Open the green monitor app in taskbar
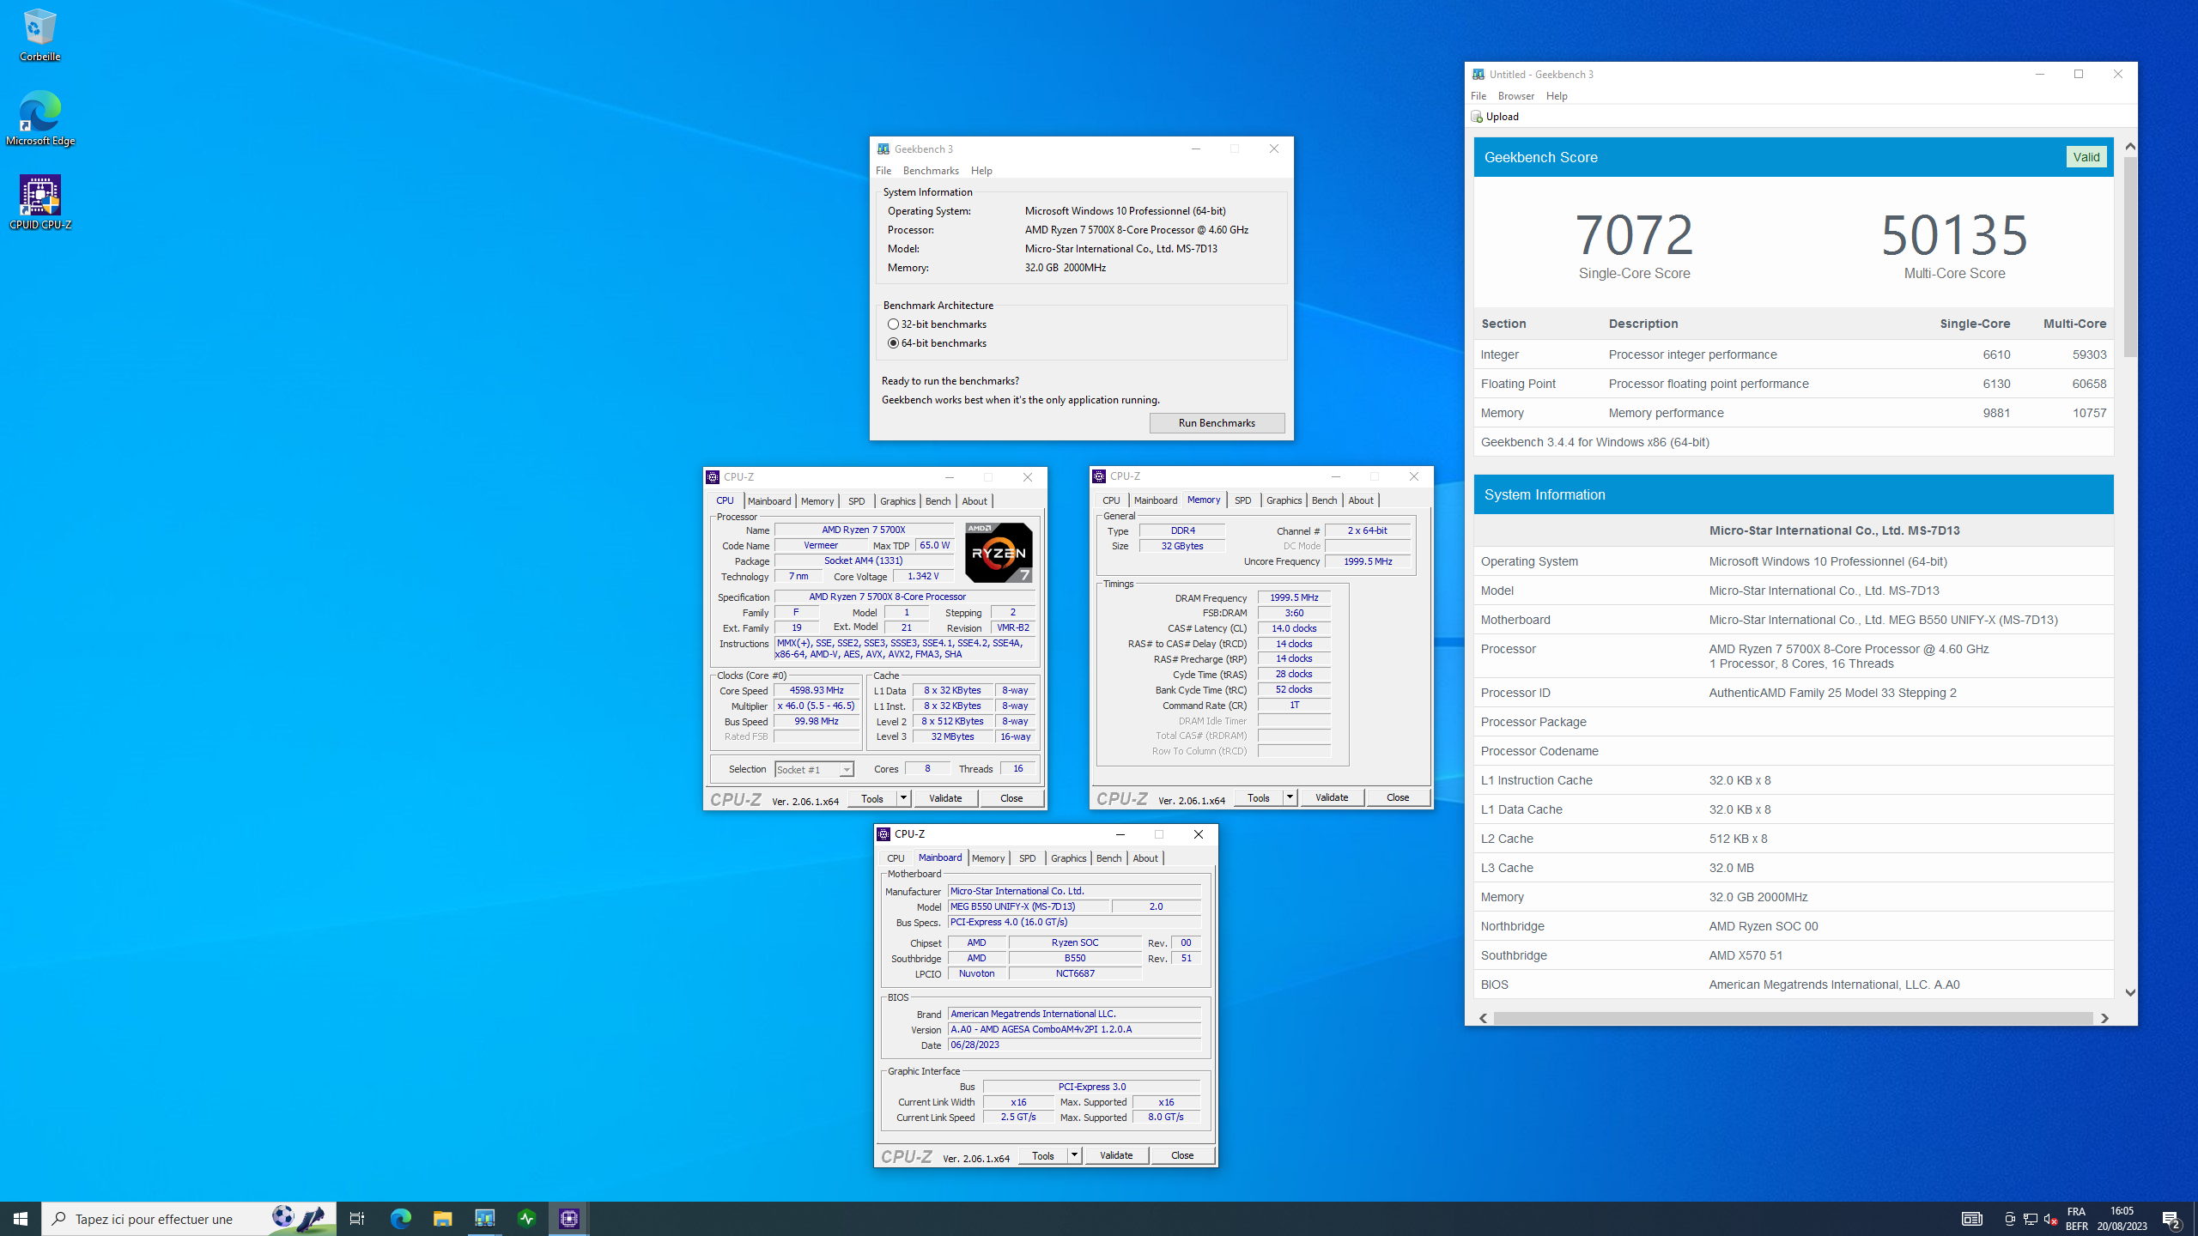This screenshot has height=1236, width=2198. [x=526, y=1218]
